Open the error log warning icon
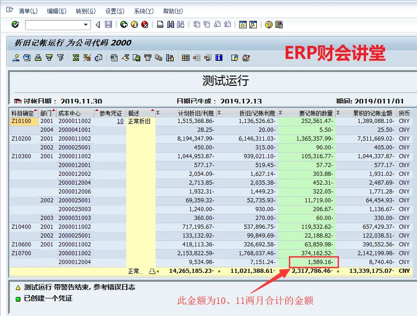417x316 pixels. pos(246,58)
